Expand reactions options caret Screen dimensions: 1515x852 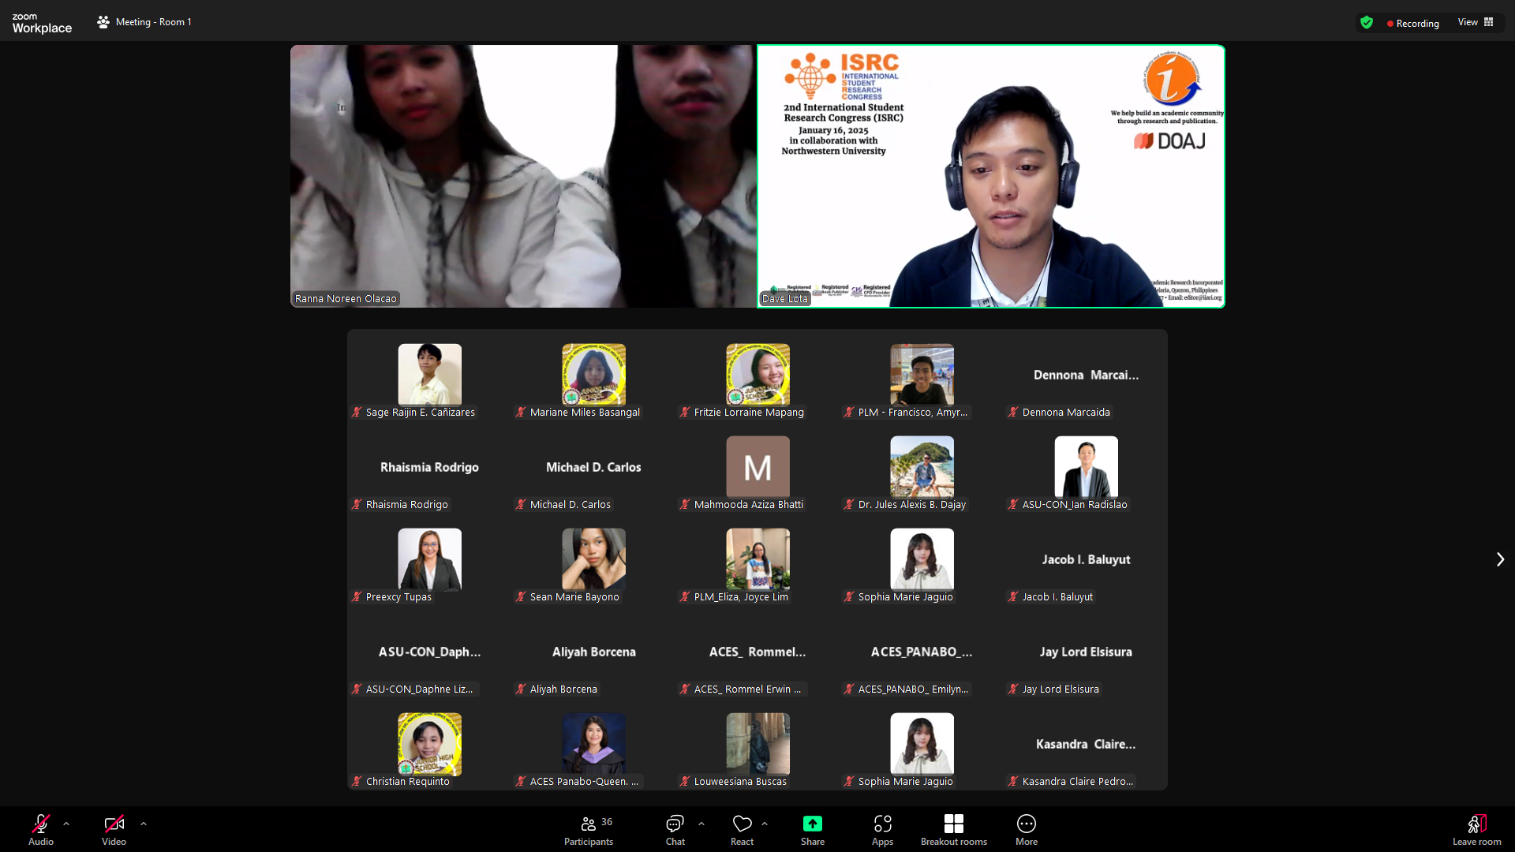(x=765, y=824)
